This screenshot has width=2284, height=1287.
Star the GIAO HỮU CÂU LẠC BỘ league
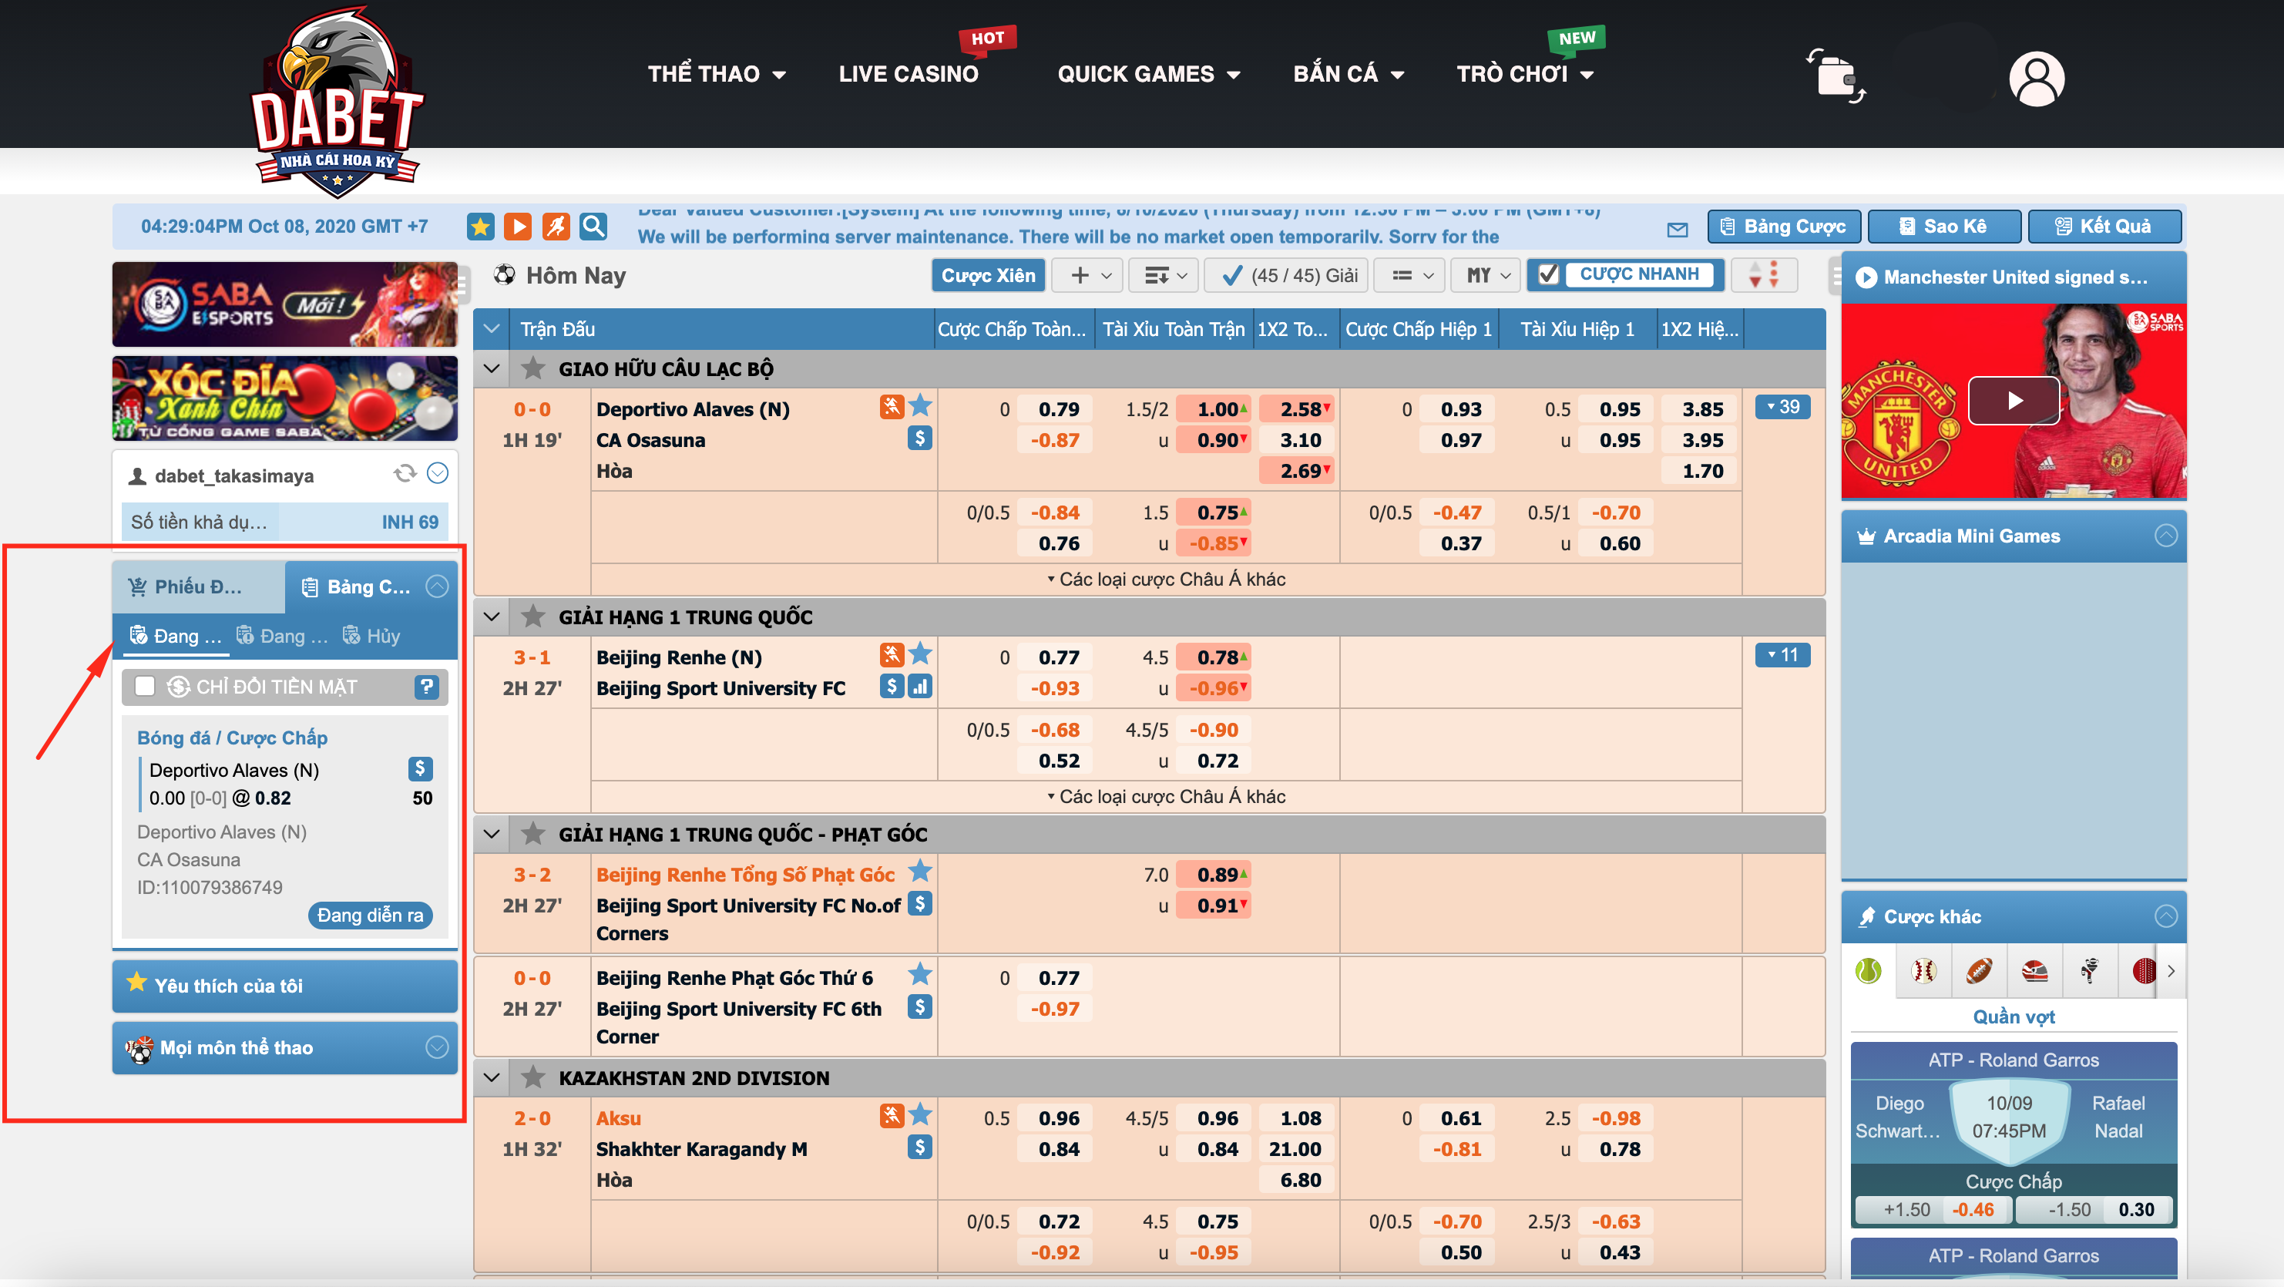[x=533, y=368]
